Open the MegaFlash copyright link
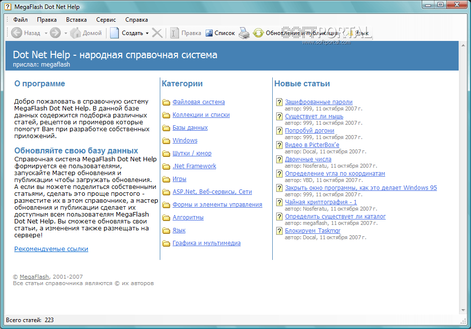This screenshot has width=471, height=329. click(34, 277)
